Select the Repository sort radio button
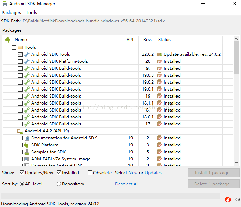The width and height of the screenshot is (241, 207). coord(59,184)
